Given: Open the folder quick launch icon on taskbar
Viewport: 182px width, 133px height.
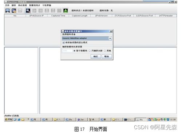Looking at the screenshot, I should click(x=23, y=119).
